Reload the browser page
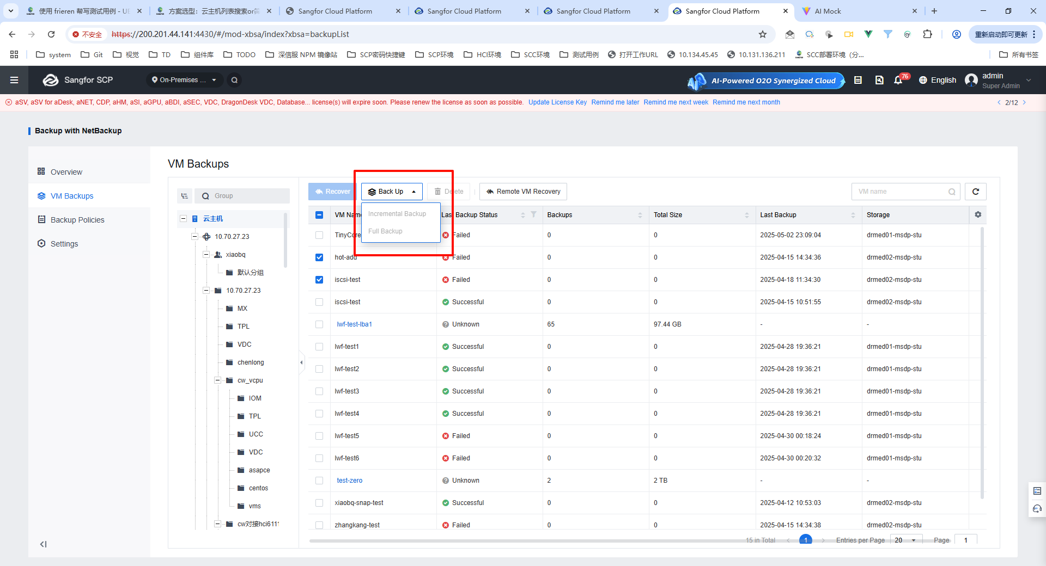1046x566 pixels. point(51,34)
